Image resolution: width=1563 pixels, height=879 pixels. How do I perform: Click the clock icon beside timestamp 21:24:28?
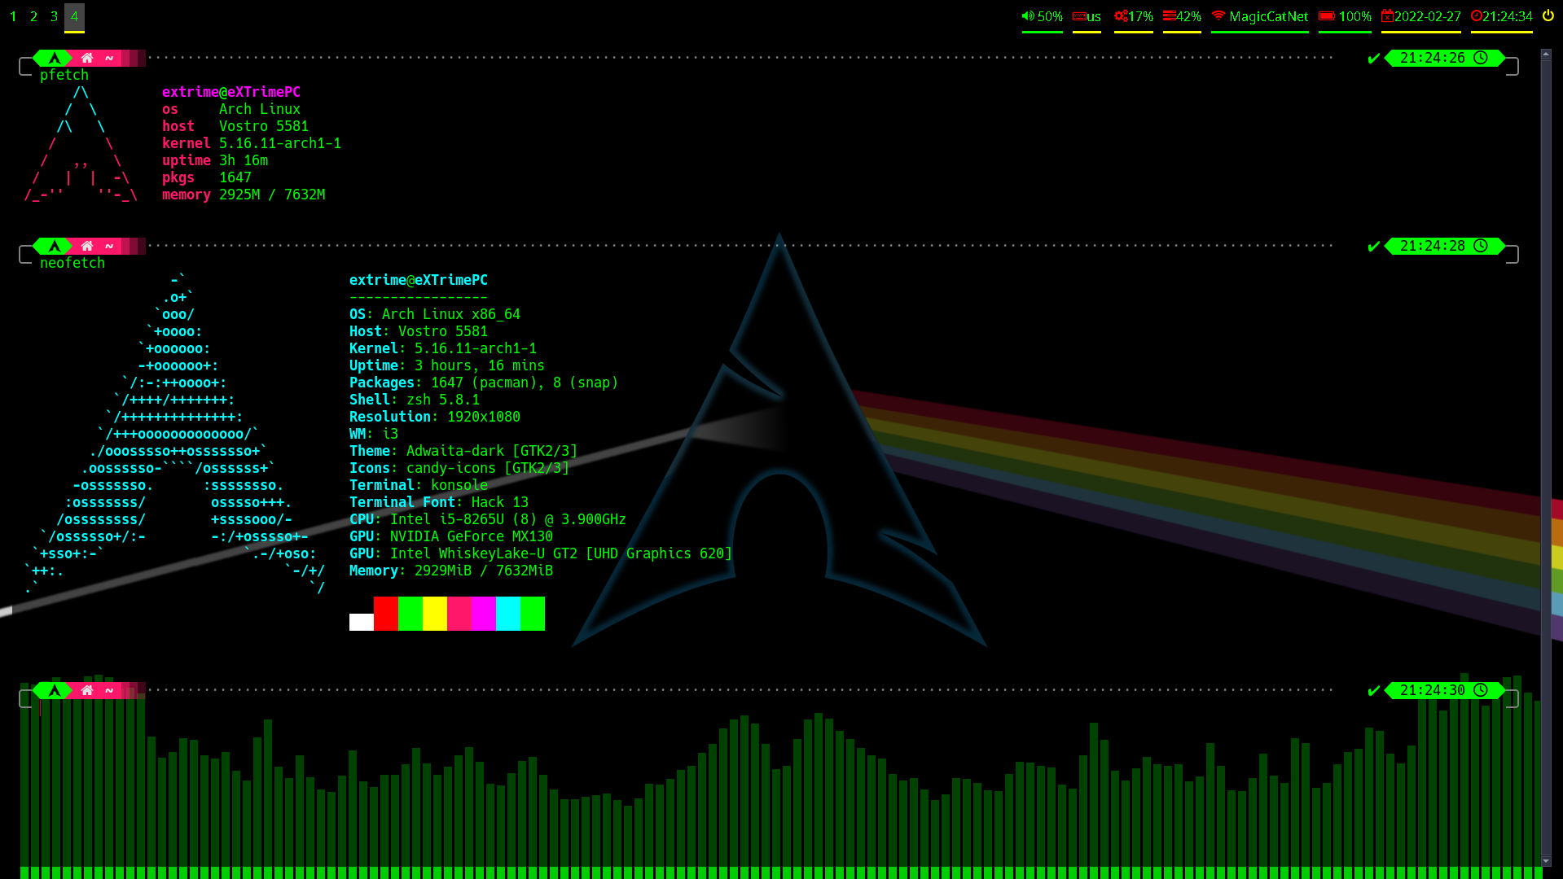(x=1482, y=246)
